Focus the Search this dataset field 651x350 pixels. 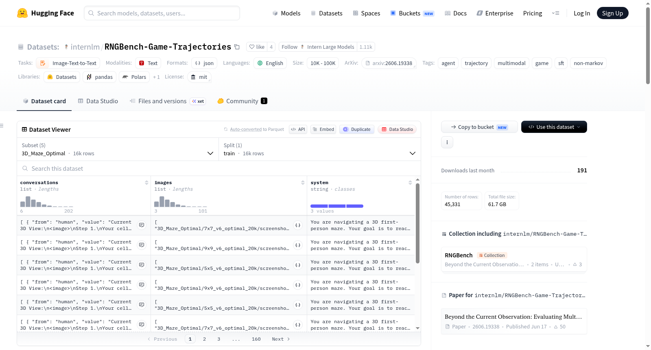[219, 168]
